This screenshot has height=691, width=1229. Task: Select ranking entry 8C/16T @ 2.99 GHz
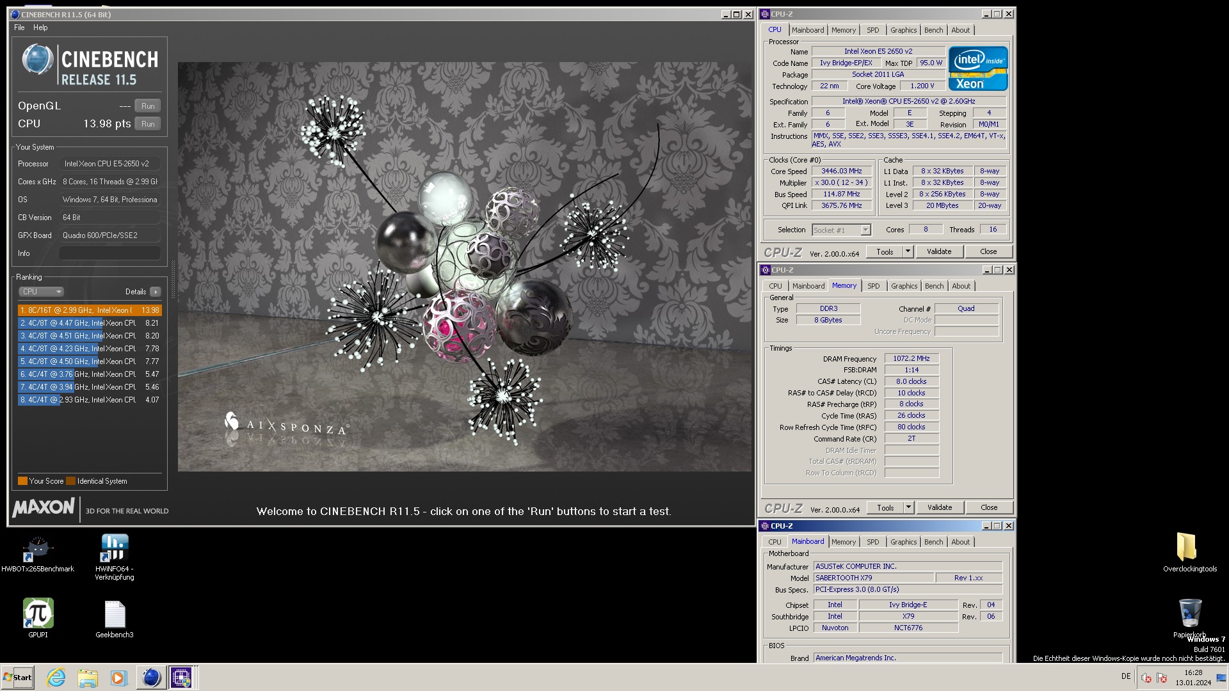[x=90, y=310]
